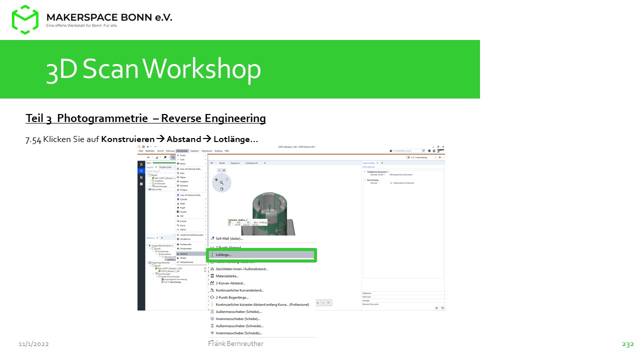Choose 2-Punkt-Bogenlänge... from the submenu
640x360 pixels.
261,297
